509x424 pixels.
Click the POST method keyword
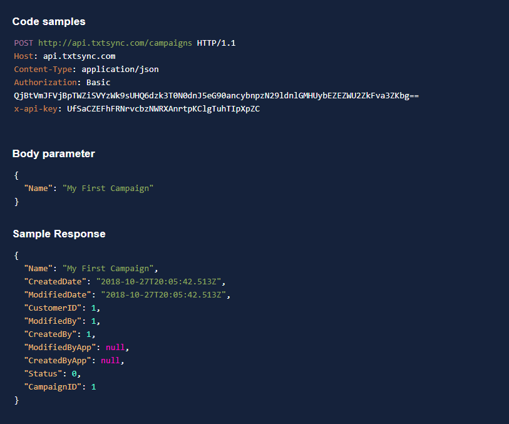[x=24, y=43]
